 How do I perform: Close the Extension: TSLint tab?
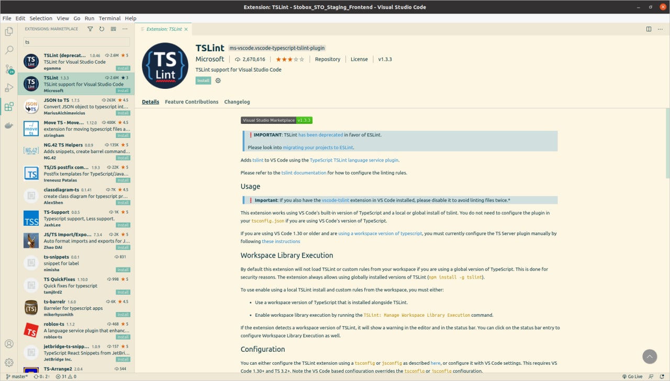click(x=186, y=29)
